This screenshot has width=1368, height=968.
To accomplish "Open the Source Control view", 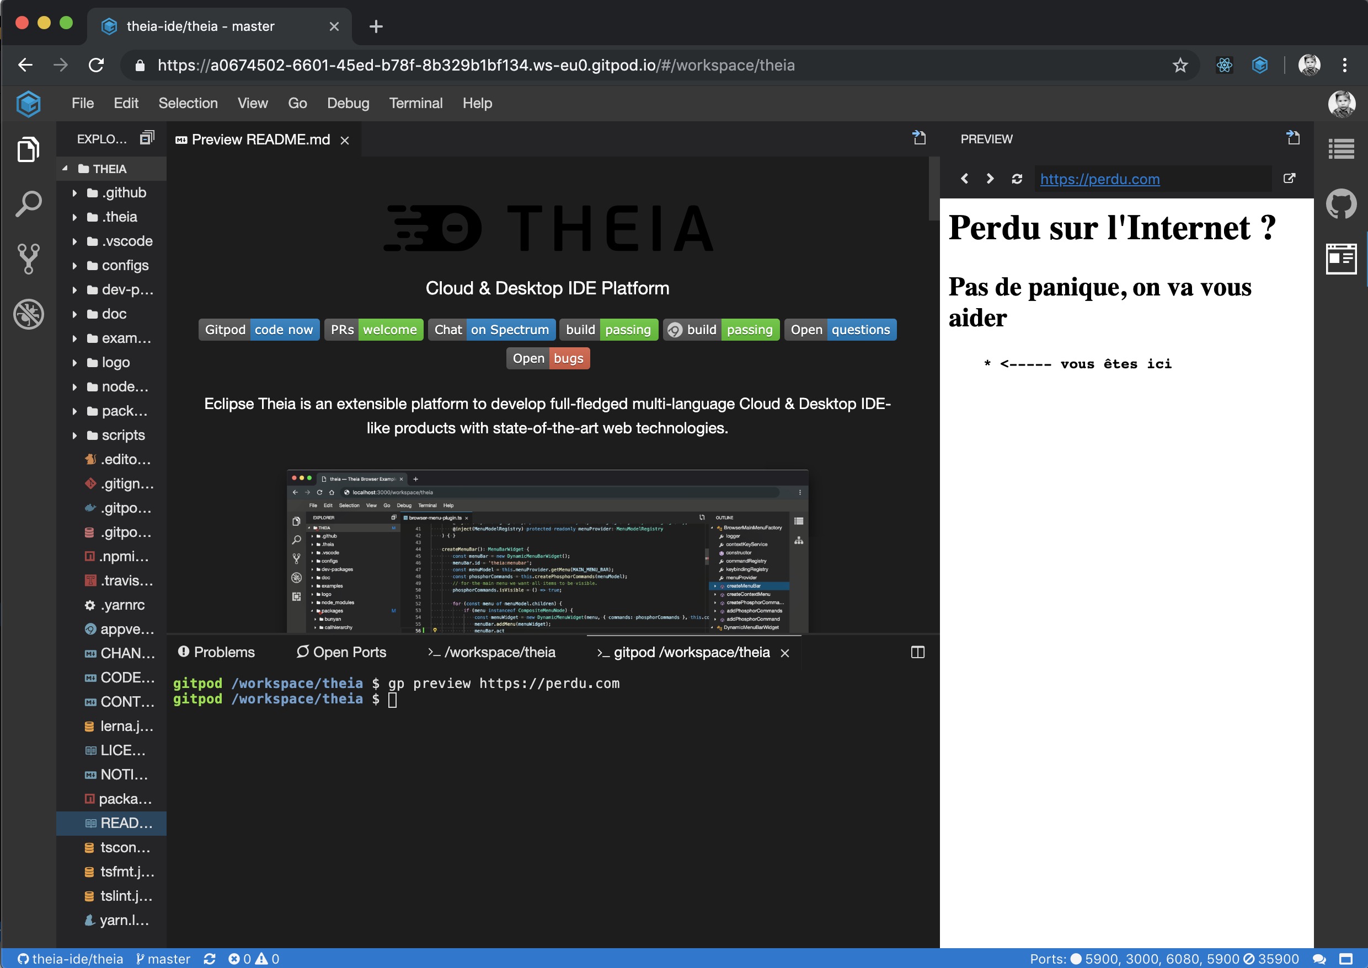I will pyautogui.click(x=28, y=259).
